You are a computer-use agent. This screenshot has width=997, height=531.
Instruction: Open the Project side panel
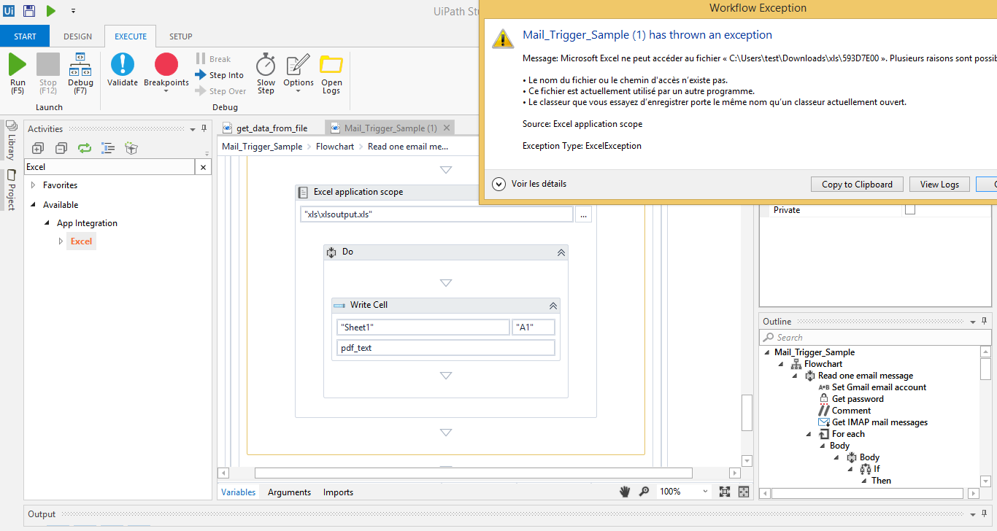point(11,190)
